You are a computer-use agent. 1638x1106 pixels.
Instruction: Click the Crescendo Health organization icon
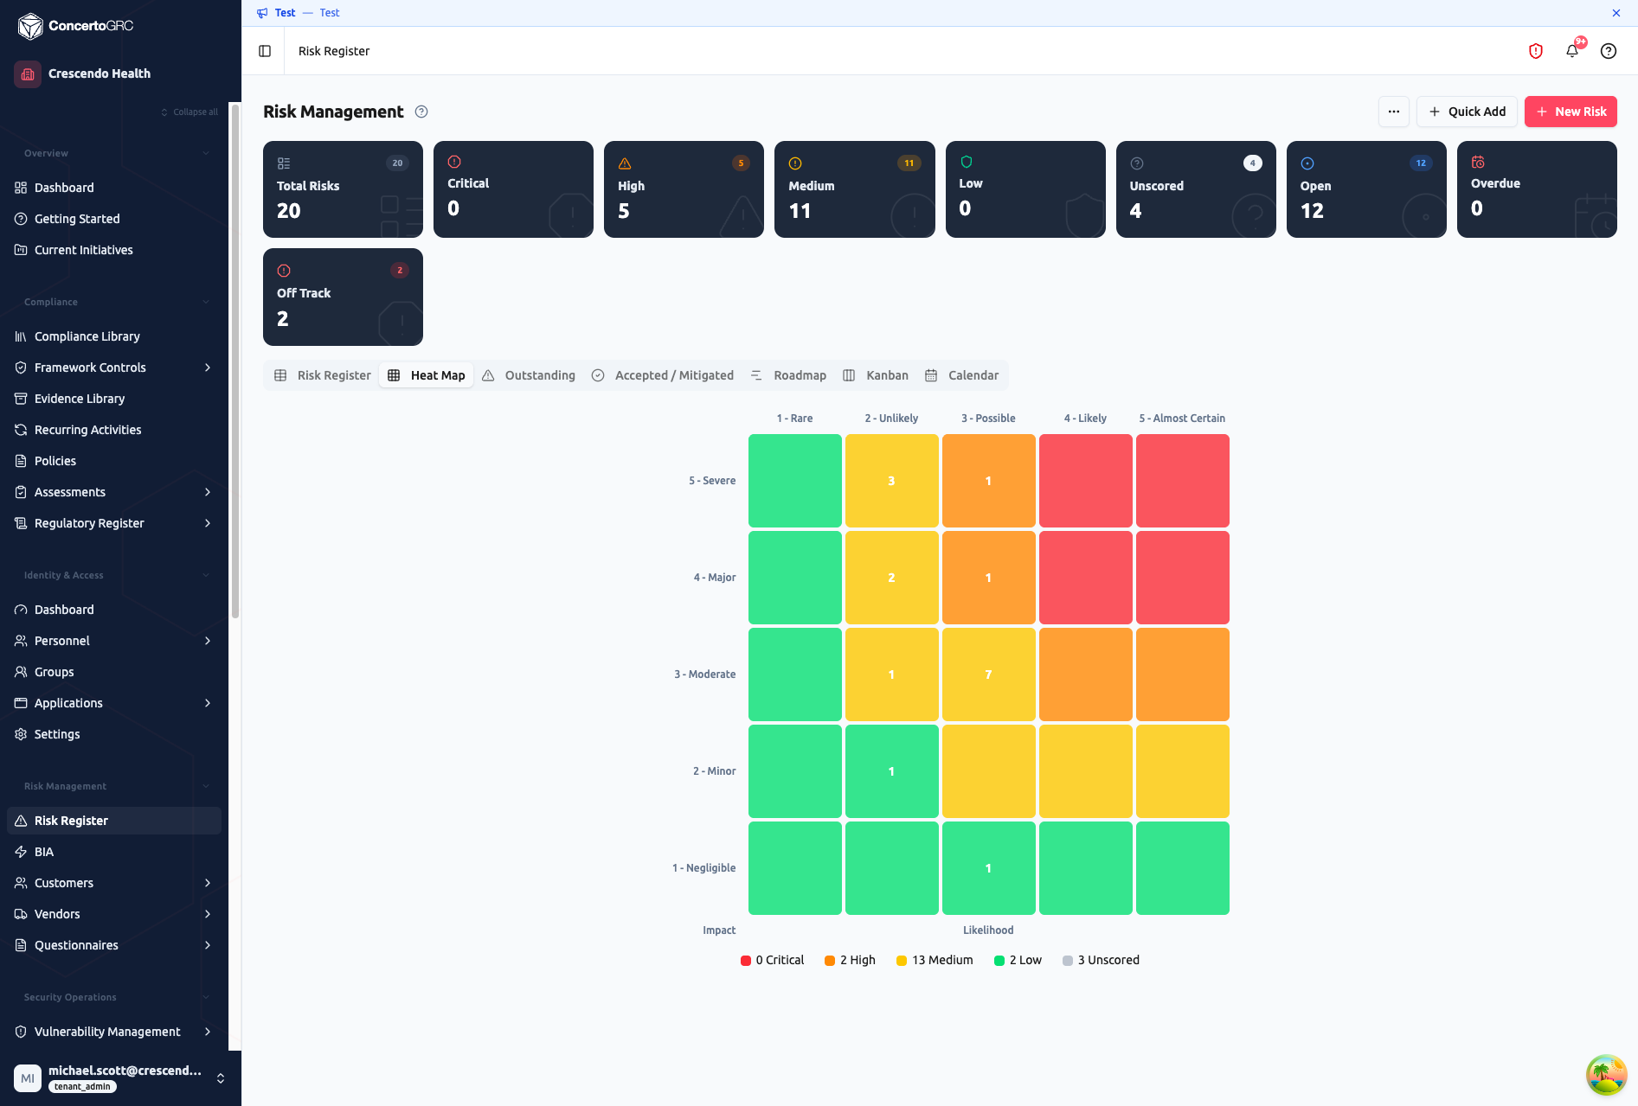pyautogui.click(x=28, y=74)
